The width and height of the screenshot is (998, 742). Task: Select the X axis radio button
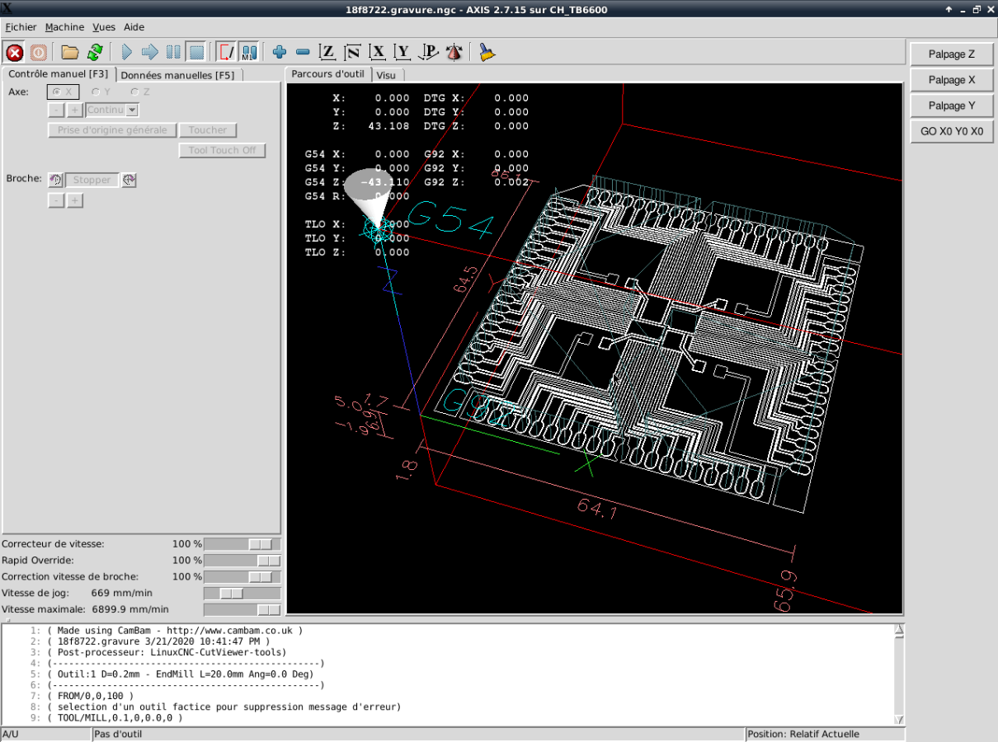pos(56,92)
